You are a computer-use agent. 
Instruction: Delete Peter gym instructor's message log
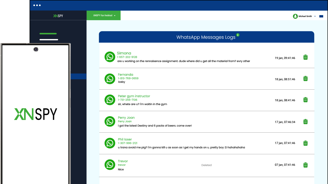coord(306,100)
